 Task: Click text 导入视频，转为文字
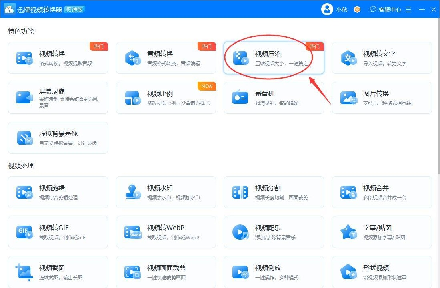point(384,64)
